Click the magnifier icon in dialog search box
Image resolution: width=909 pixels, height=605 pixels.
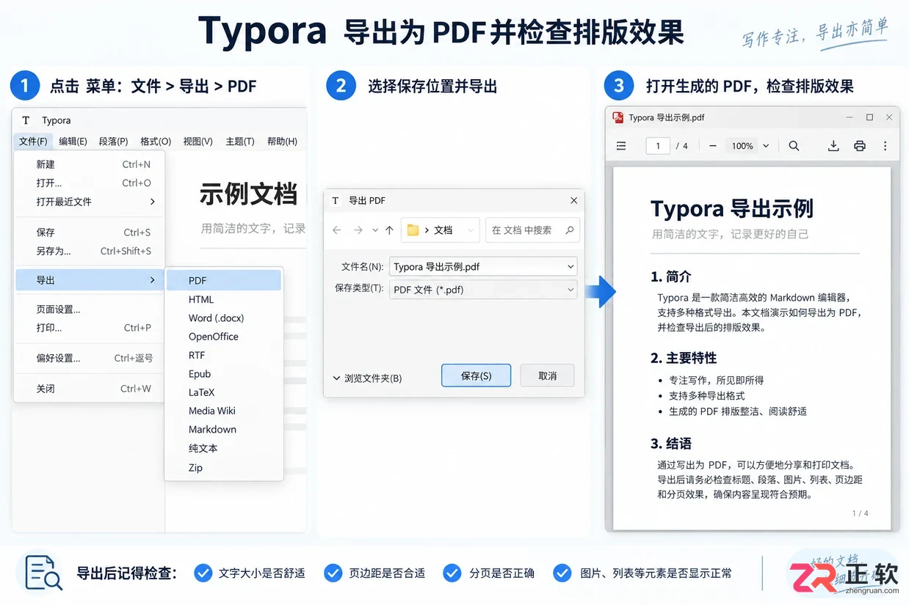point(569,230)
